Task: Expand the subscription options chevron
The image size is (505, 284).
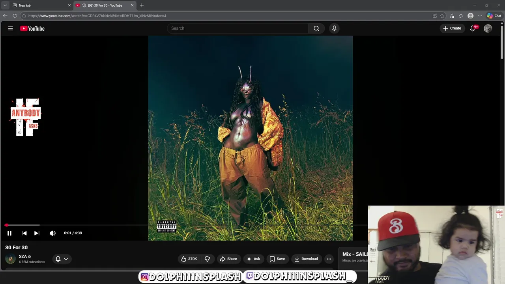Action: [x=66, y=259]
